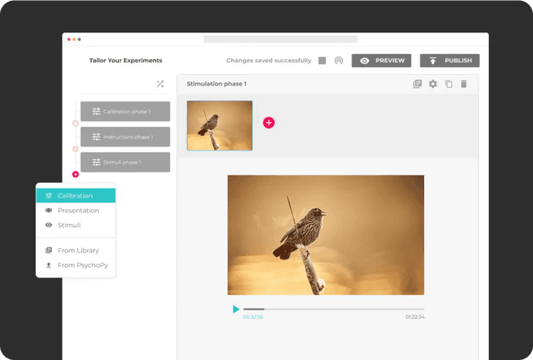This screenshot has height=360, width=533.
Task: Delete the Stimulation phase with the trash icon
Action: point(463,84)
